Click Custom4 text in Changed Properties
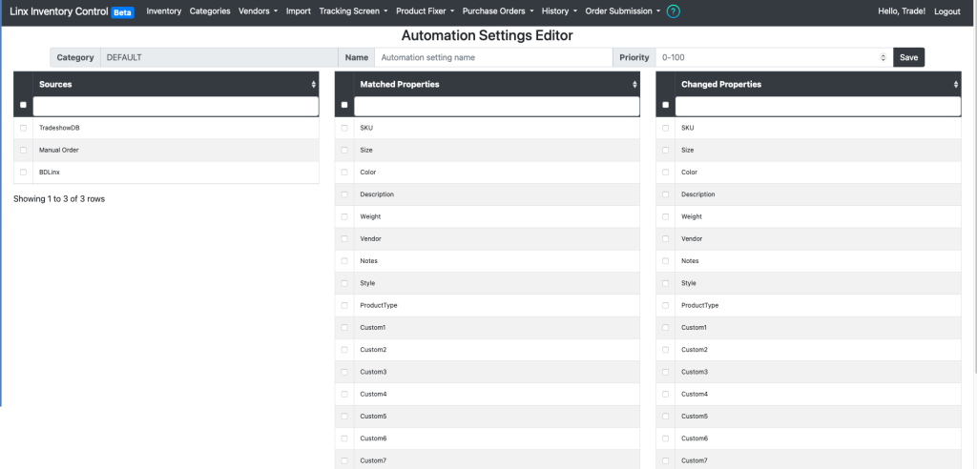This screenshot has height=469, width=977. click(x=695, y=395)
